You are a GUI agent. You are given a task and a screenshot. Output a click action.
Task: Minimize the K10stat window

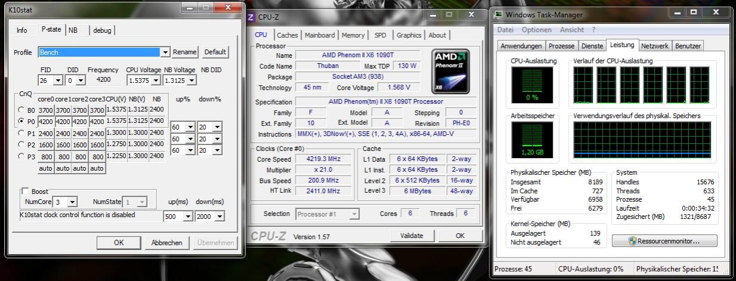click(x=190, y=7)
